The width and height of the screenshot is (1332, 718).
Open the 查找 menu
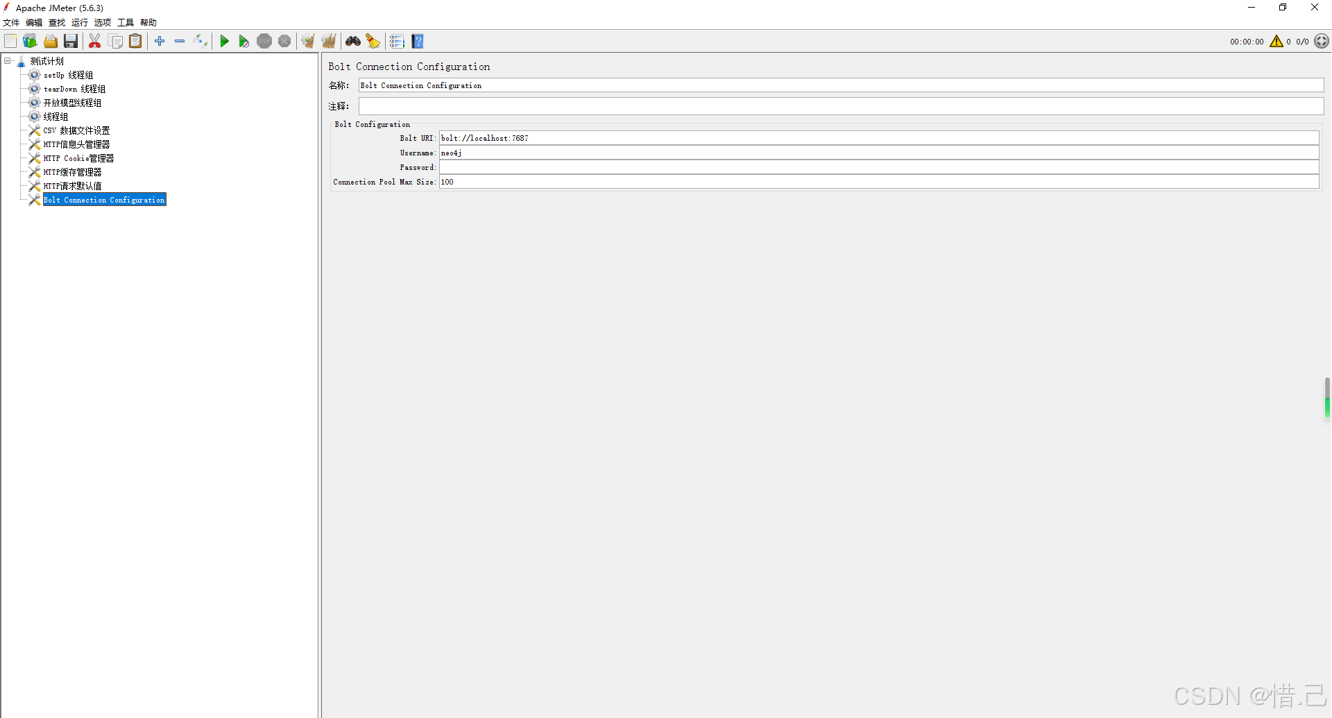[57, 23]
